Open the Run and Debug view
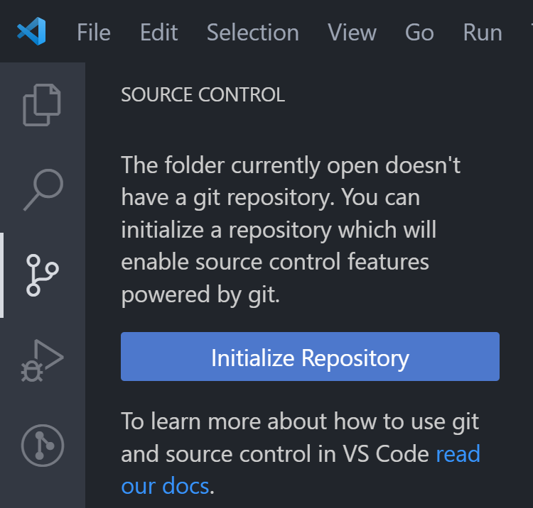Viewport: 533px width, 508px height. click(43, 360)
